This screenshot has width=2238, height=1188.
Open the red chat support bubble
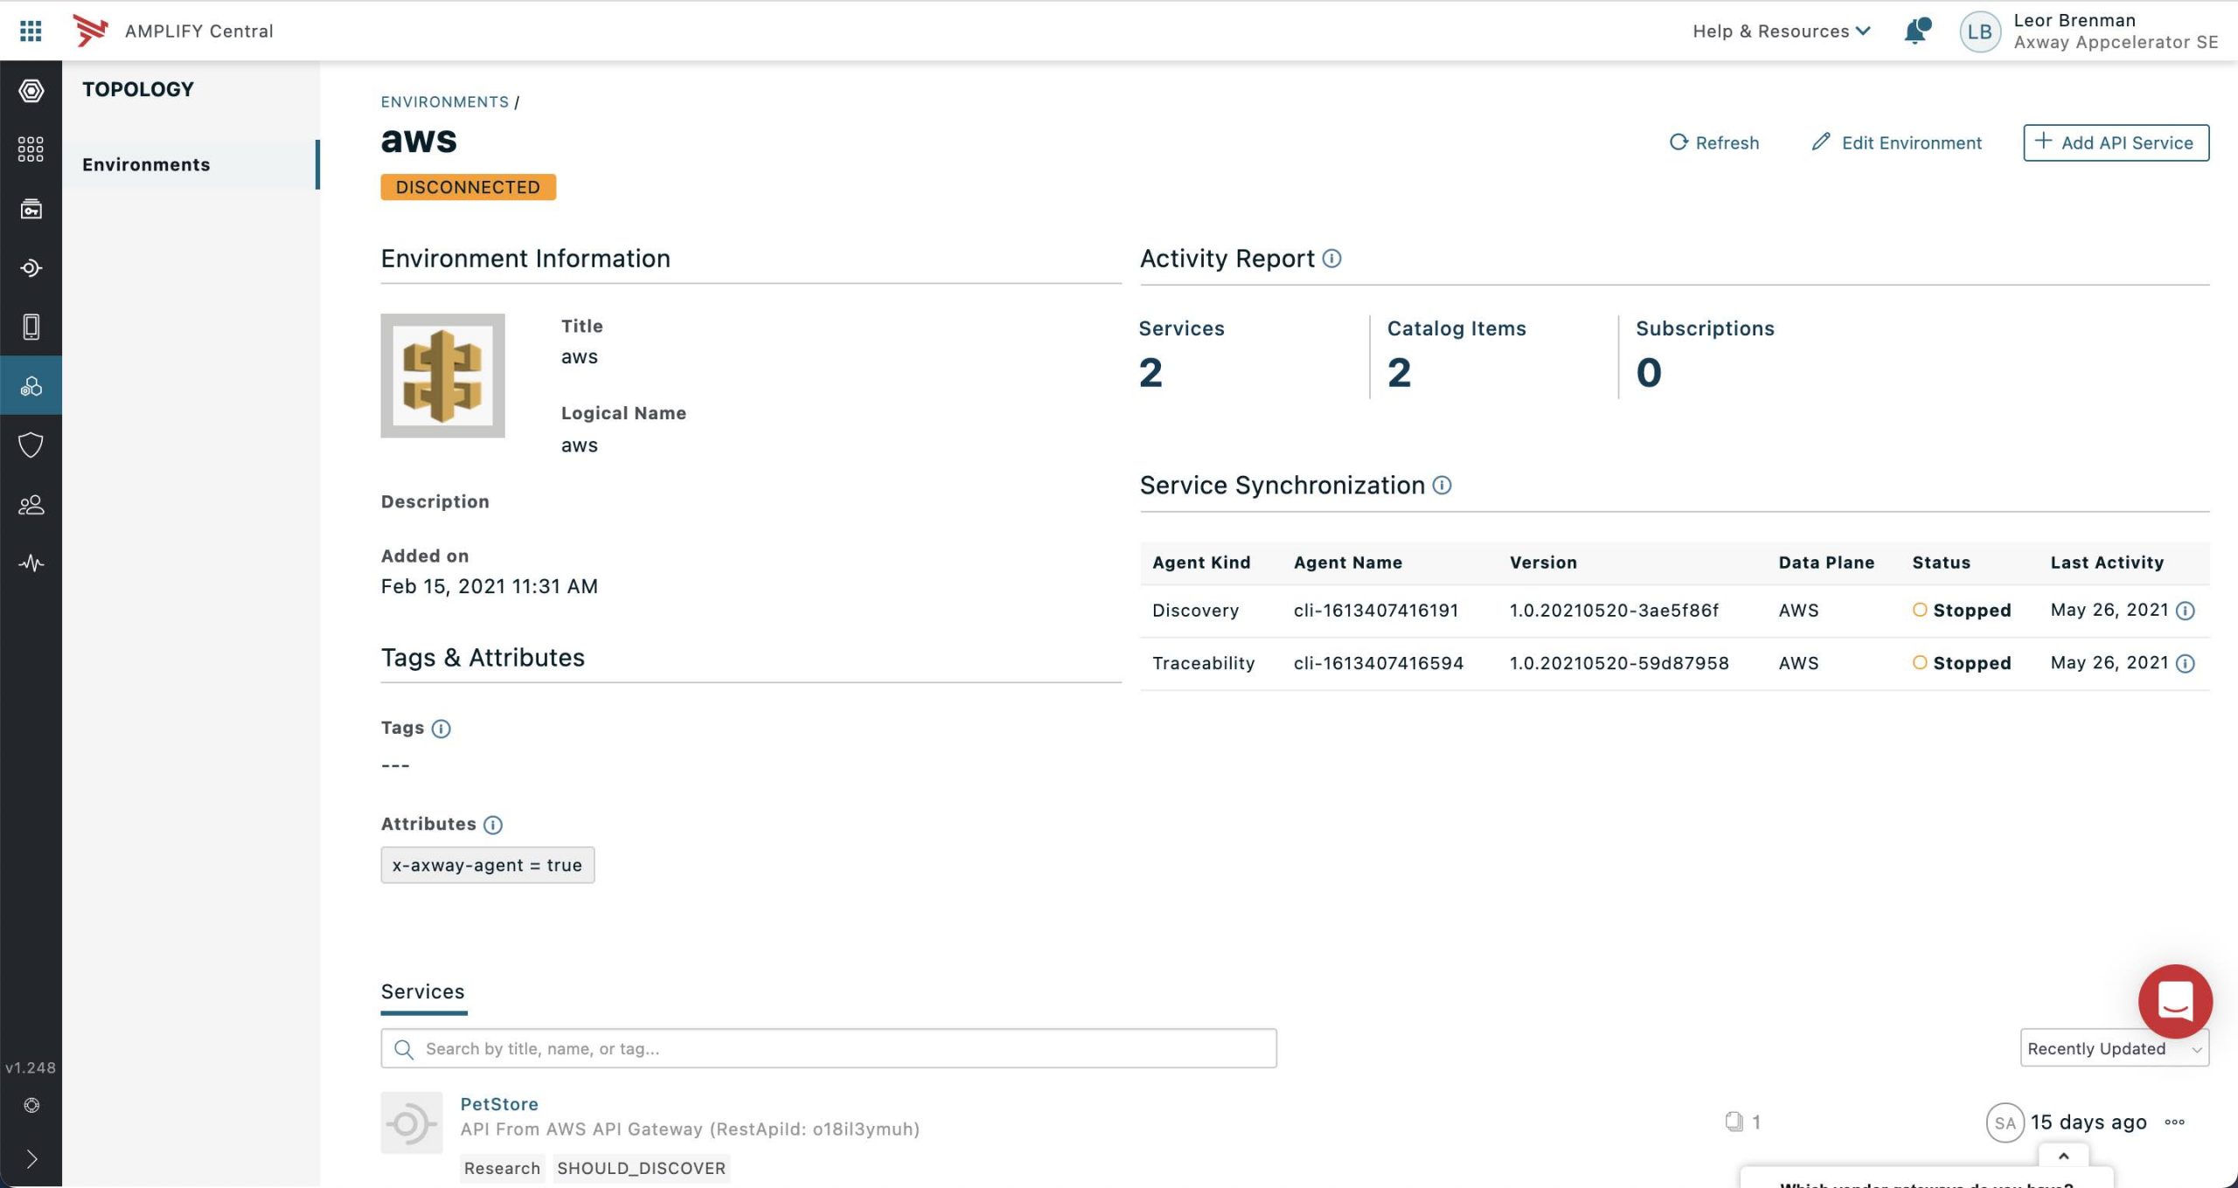[2175, 1001]
